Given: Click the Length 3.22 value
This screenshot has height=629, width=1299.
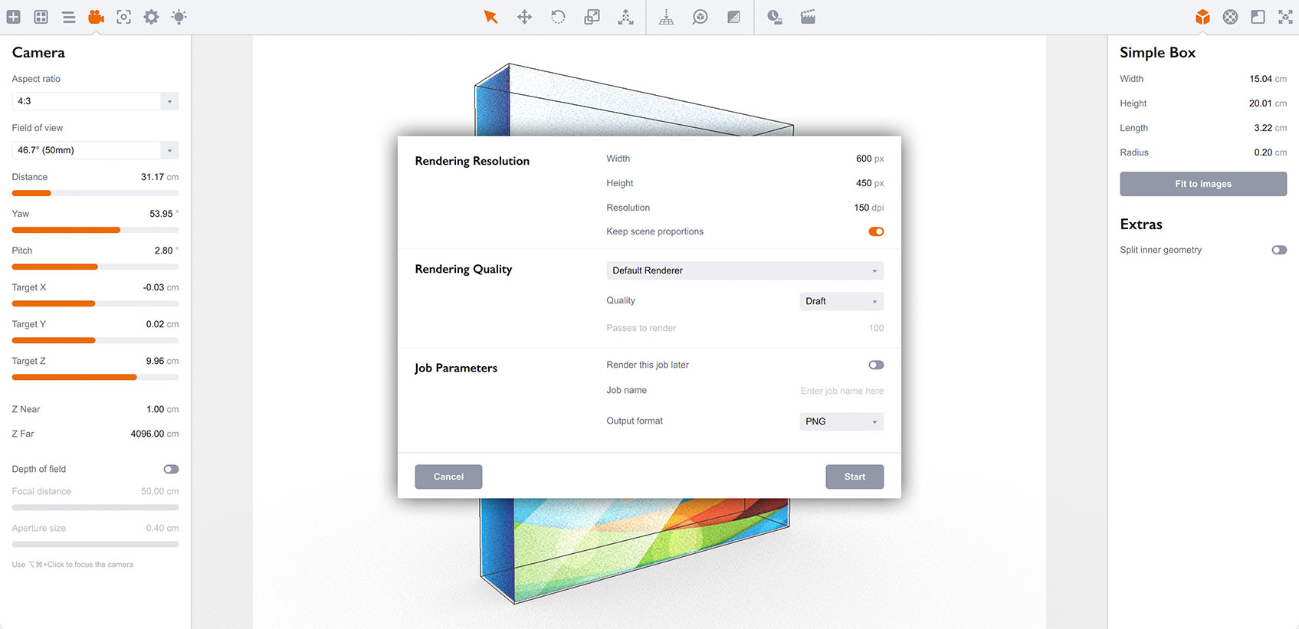Looking at the screenshot, I should (1263, 128).
